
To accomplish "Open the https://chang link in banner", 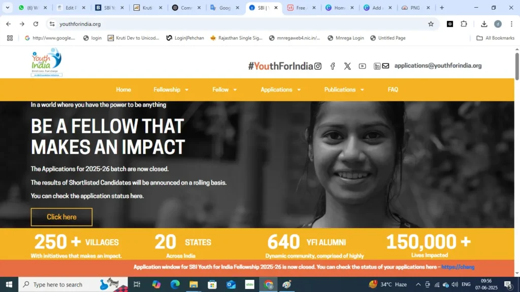I will pos(458,267).
